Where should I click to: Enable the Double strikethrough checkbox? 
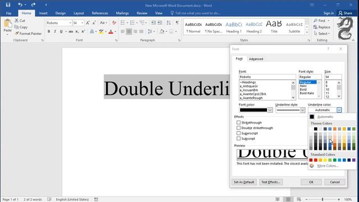pyautogui.click(x=238, y=128)
